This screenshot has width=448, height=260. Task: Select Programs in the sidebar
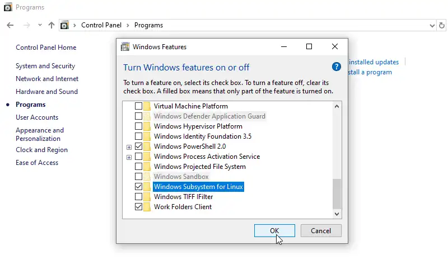click(x=31, y=105)
